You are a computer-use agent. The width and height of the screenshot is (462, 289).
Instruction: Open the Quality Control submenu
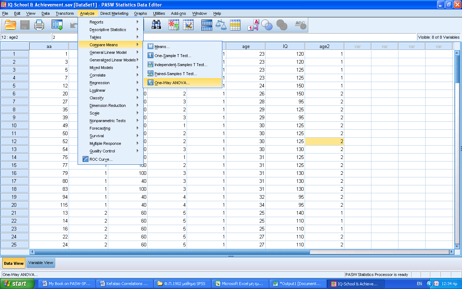pos(111,151)
